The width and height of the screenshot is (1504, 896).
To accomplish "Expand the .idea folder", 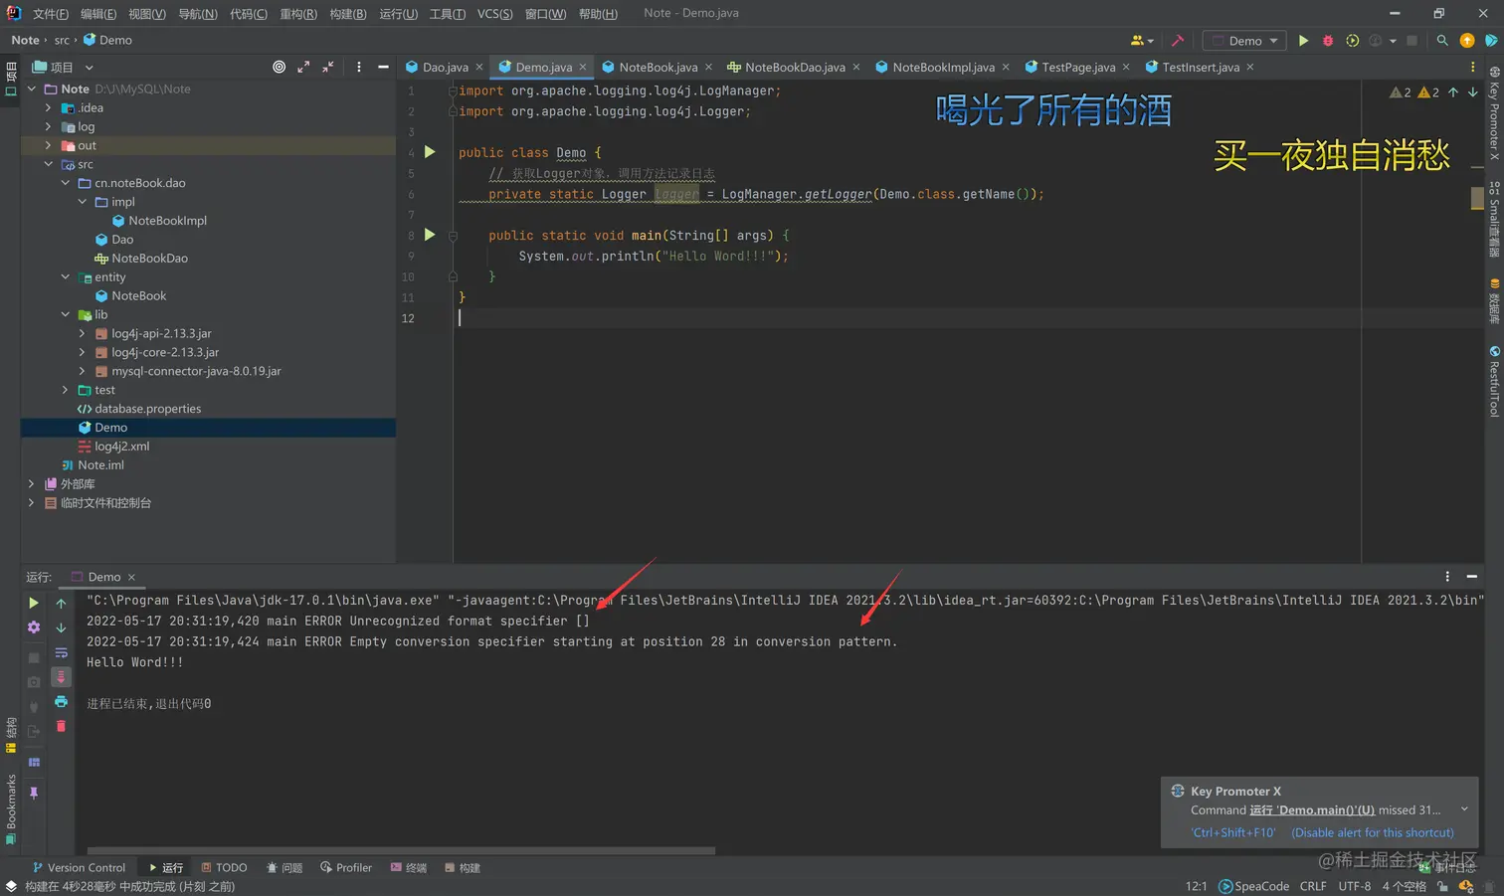I will click(x=48, y=107).
